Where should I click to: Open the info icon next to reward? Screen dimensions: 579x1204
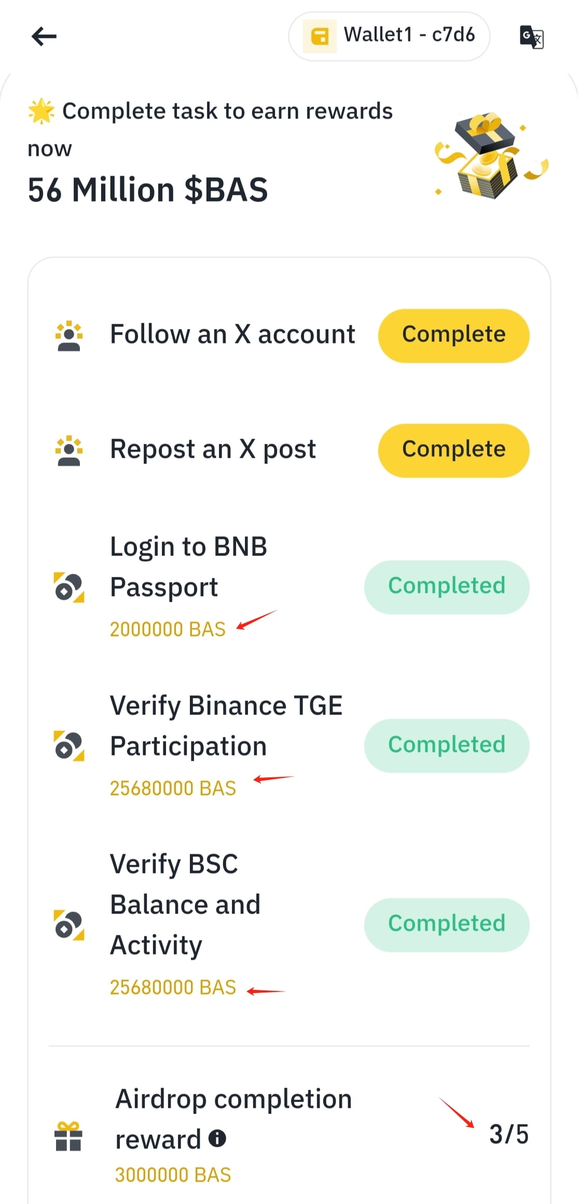point(217,1139)
